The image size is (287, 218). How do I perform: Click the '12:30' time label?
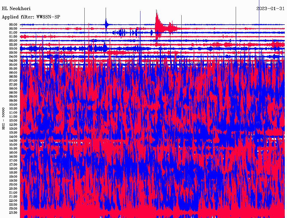(x=13, y=125)
